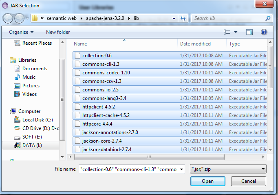This screenshot has width=278, height=195.
Task: Select file collection-0.6
Action: click(170, 56)
